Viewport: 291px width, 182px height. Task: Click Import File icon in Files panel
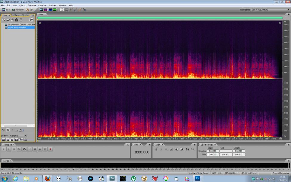point(4,20)
